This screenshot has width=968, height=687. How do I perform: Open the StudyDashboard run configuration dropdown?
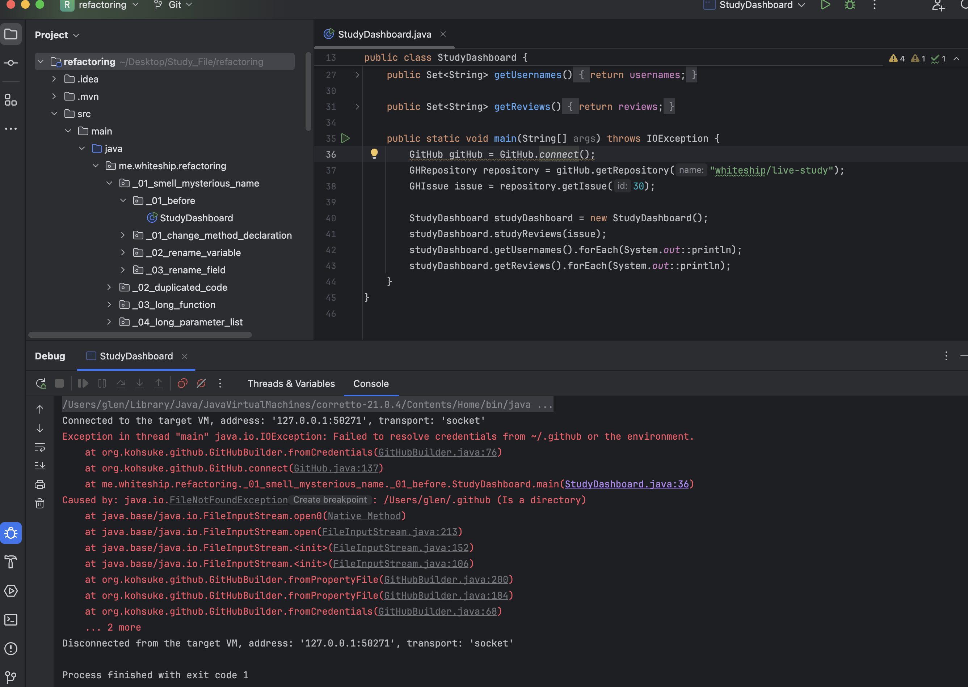click(x=754, y=5)
